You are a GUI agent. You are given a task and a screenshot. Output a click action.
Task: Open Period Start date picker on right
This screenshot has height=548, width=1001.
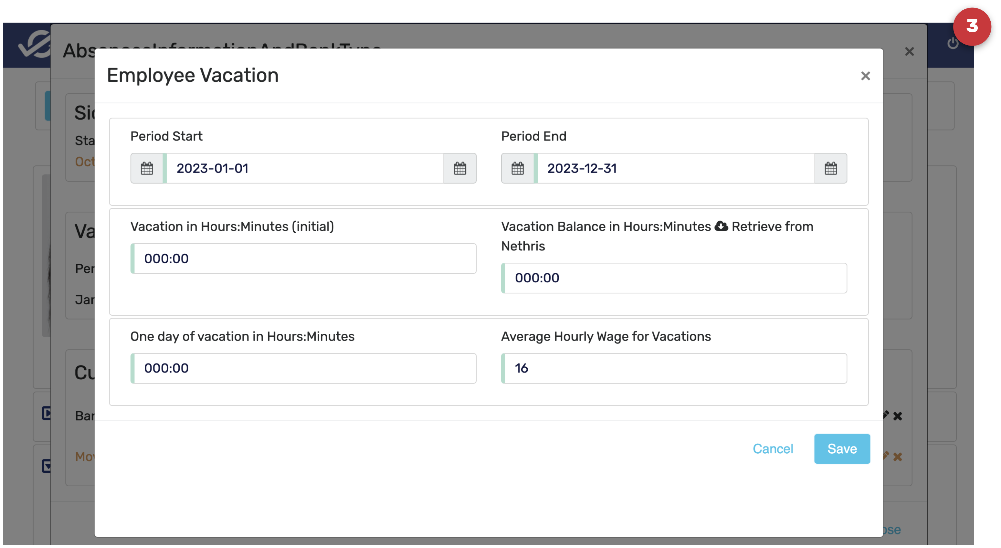pyautogui.click(x=460, y=168)
